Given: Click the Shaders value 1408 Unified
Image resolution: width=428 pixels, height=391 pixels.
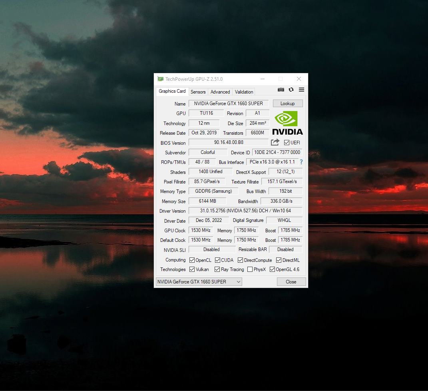Looking at the screenshot, I should click(x=211, y=172).
